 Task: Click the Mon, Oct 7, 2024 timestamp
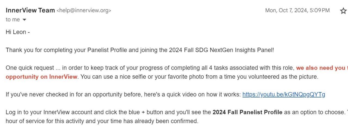pos(297,11)
